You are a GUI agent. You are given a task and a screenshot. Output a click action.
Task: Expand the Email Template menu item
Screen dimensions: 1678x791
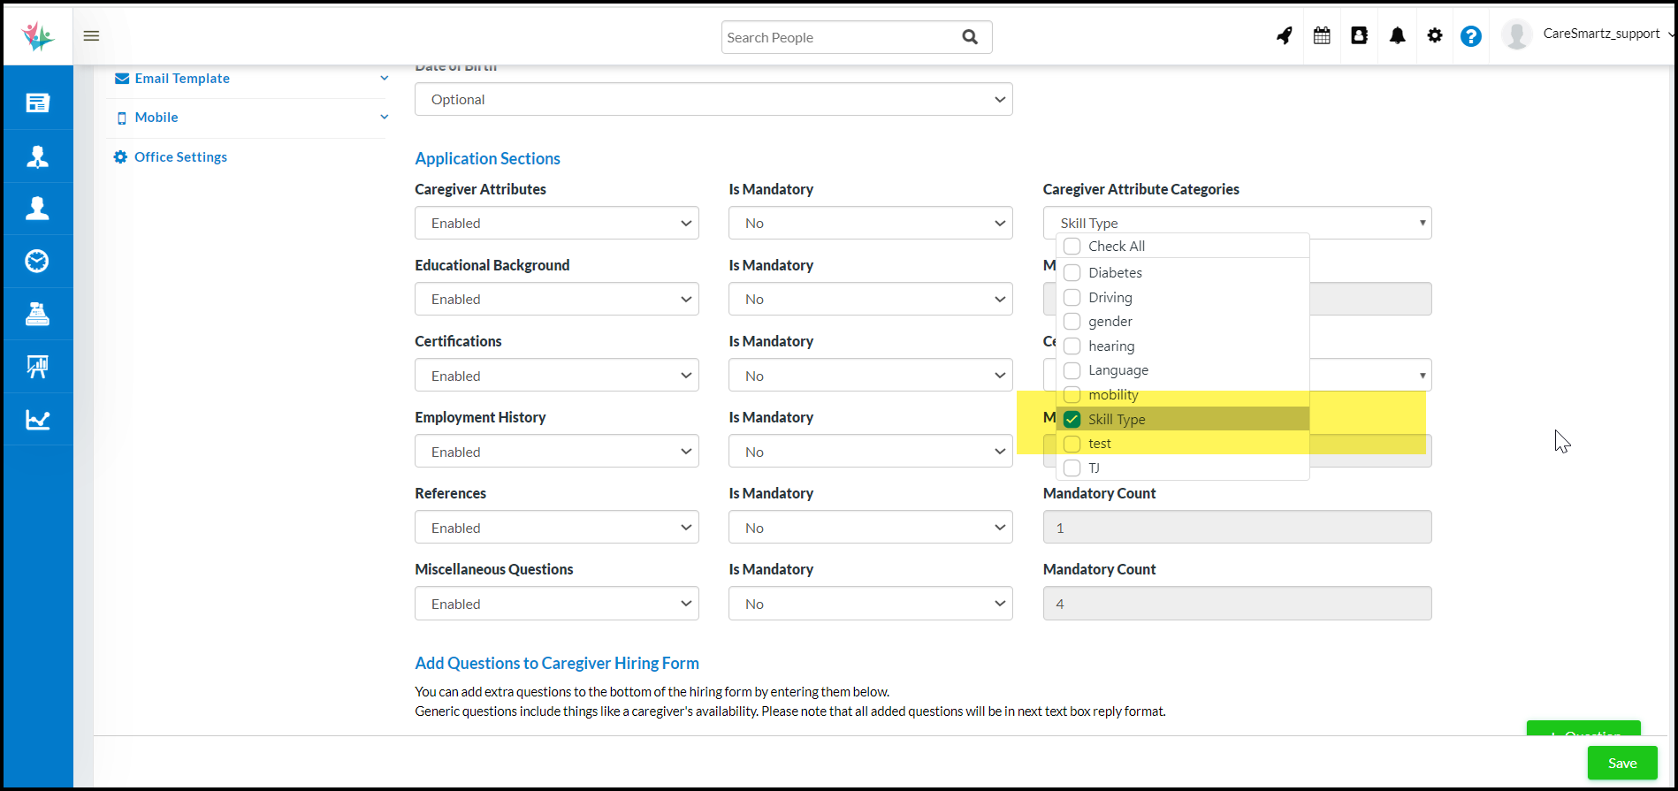pyautogui.click(x=251, y=79)
